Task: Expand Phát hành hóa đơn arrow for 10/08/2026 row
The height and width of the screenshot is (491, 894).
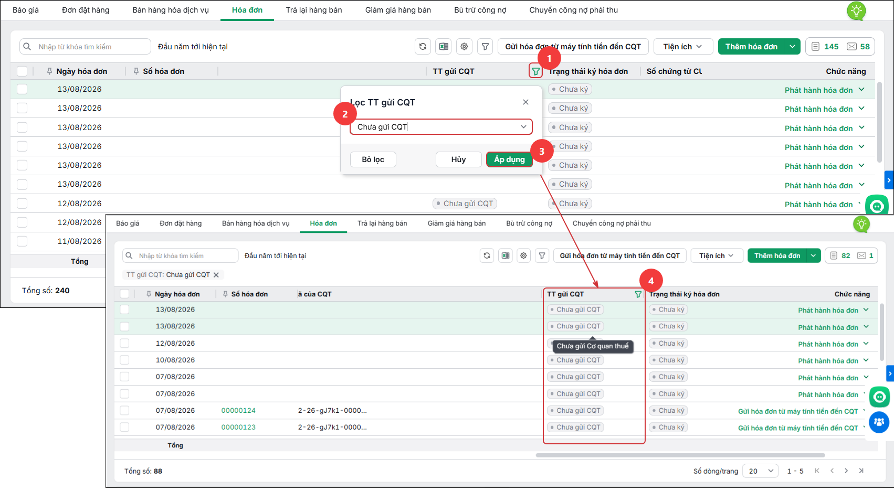Action: (866, 360)
